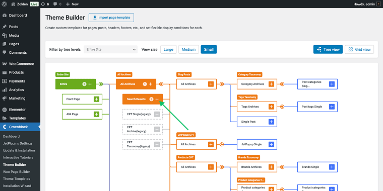Open the Zolden site home link

click(x=20, y=4)
